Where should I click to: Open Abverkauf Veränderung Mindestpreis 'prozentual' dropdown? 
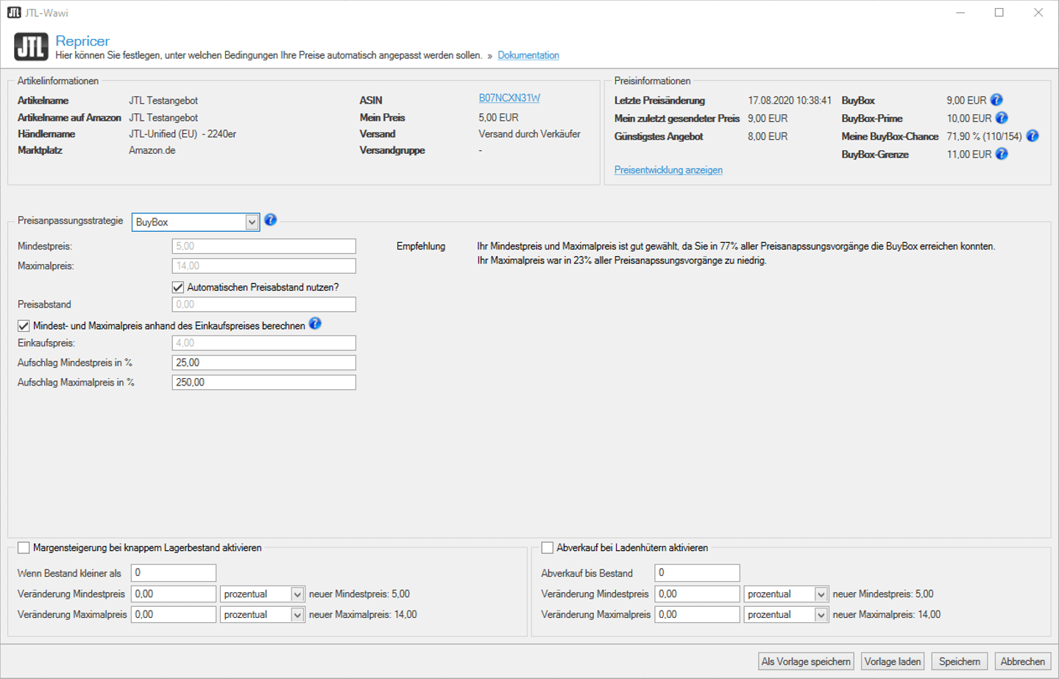click(786, 594)
